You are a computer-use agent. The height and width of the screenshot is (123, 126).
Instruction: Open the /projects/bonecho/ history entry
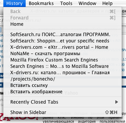click(x=63, y=79)
